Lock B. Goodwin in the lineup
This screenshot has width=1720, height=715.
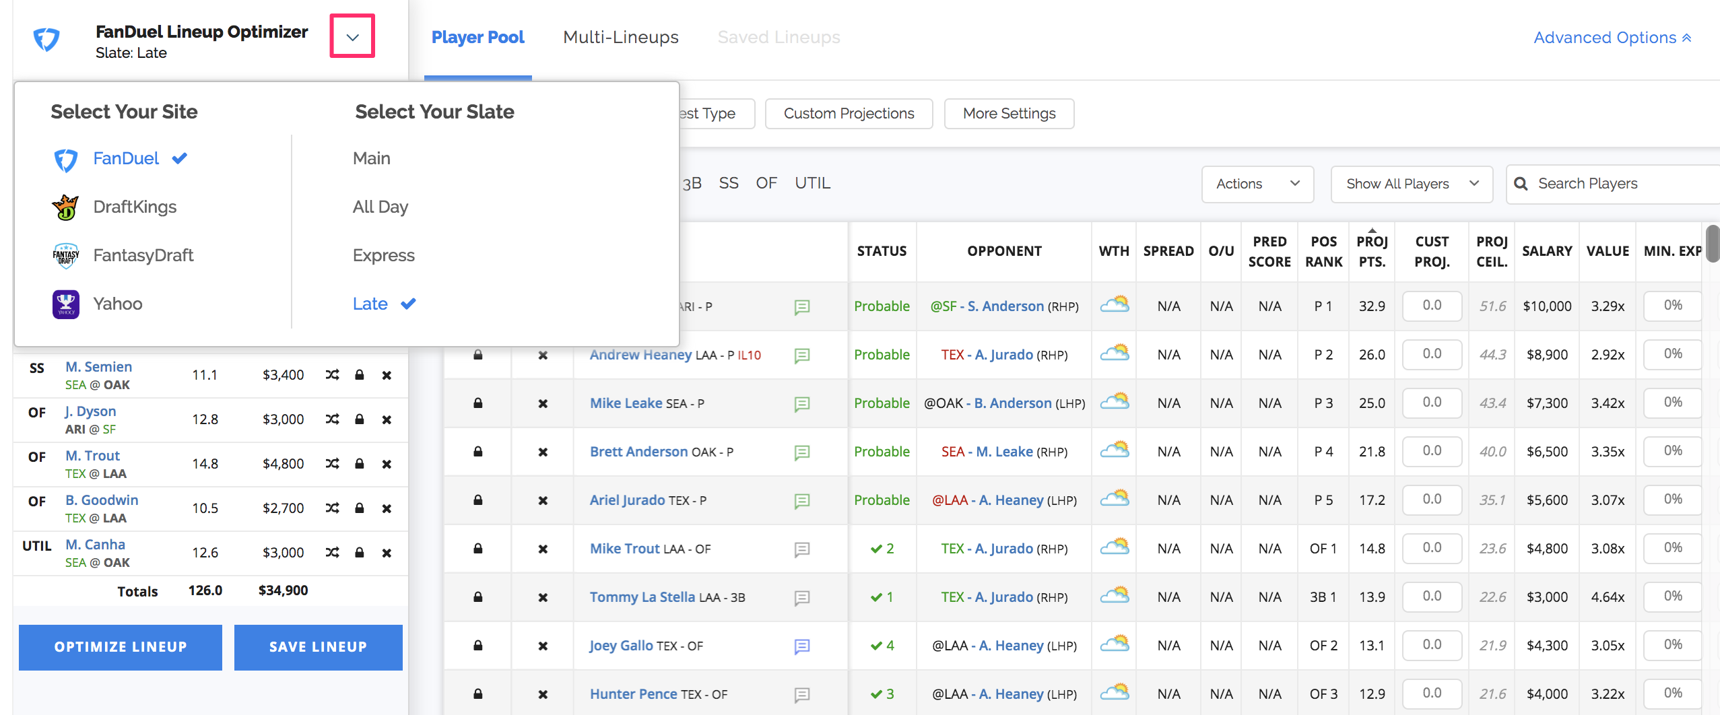click(360, 508)
